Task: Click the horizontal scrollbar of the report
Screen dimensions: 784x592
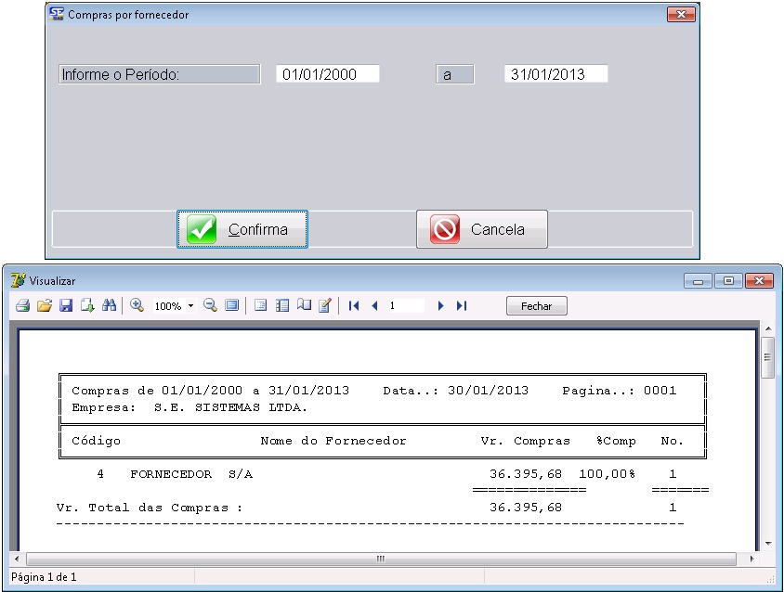Action: click(x=381, y=559)
